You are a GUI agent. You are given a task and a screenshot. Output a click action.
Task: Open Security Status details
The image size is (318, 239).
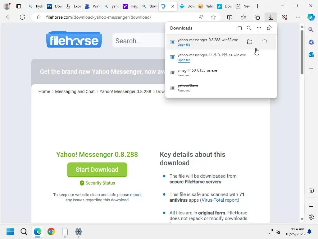point(97,183)
